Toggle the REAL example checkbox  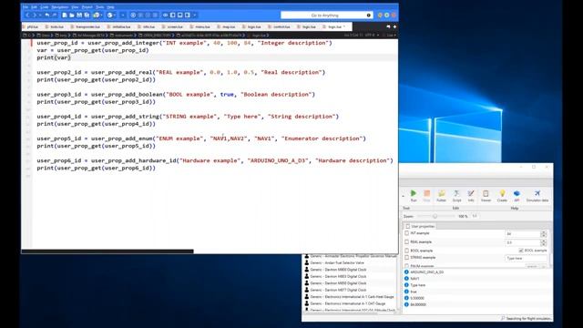pos(407,241)
